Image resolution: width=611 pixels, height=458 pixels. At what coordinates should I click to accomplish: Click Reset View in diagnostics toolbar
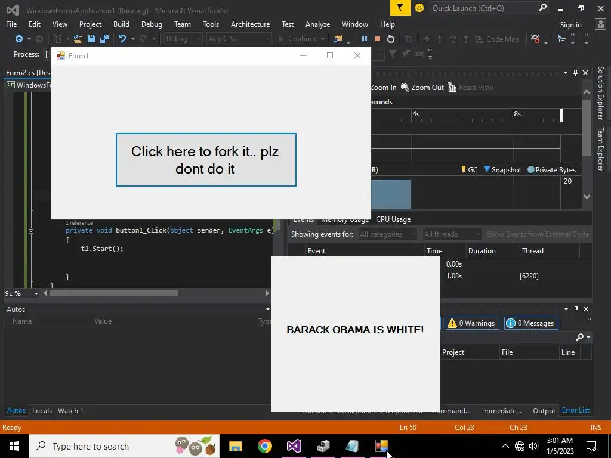point(470,88)
